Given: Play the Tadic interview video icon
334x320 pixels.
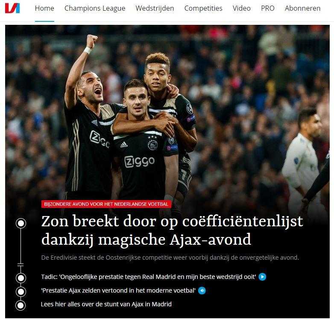Looking at the screenshot, I should pos(262,277).
